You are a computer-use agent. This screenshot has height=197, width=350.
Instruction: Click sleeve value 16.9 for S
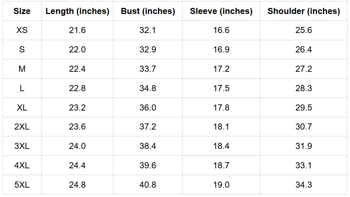pyautogui.click(x=221, y=50)
